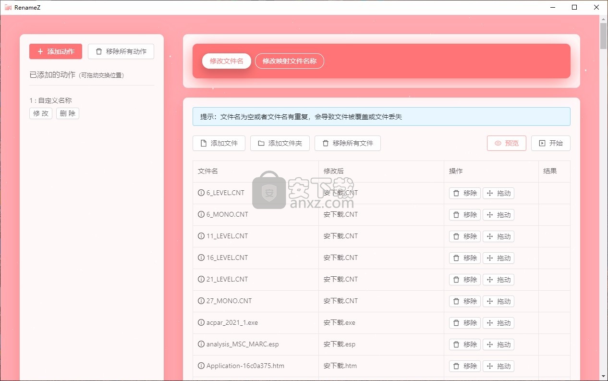Viewport: 608px width, 381px height.
Task: Select the 1 : 自定义名称 action entry
Action: point(50,100)
